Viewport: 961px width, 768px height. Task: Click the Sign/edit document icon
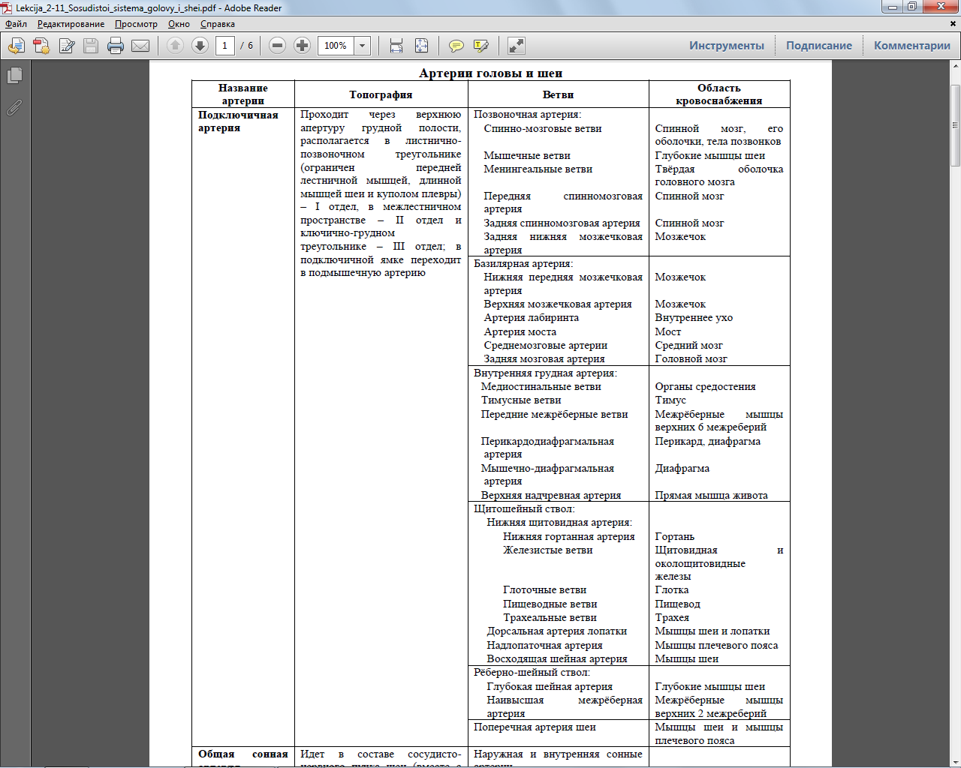(67, 46)
